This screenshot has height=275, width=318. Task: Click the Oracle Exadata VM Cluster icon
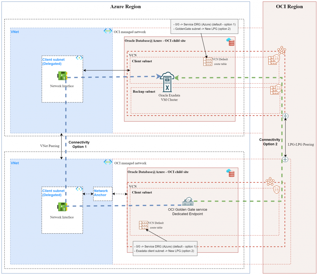167,80
